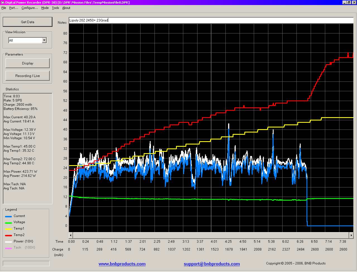Click the Max Current: 40.20 A statistic
The width and height of the screenshot is (357, 272).
point(20,117)
